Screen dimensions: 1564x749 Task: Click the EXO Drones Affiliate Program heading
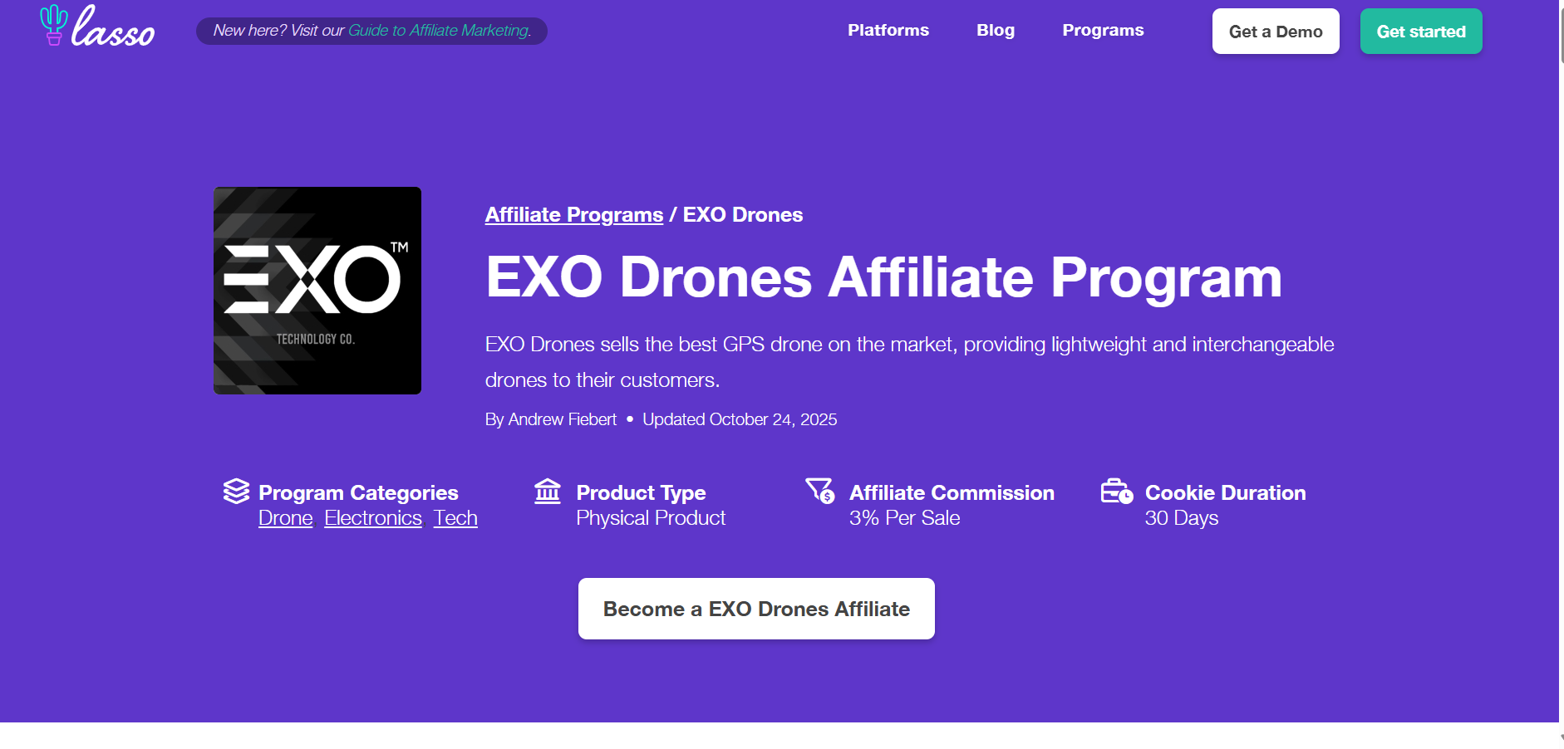tap(883, 277)
